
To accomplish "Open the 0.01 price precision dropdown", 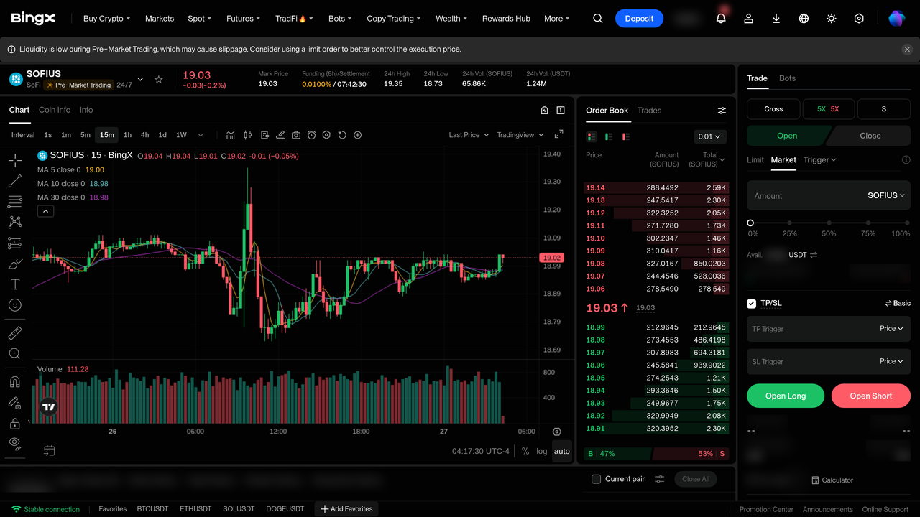I will 710,136.
